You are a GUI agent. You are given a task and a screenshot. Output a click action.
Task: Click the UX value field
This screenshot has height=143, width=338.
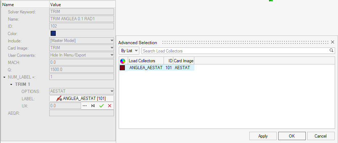click(x=65, y=106)
